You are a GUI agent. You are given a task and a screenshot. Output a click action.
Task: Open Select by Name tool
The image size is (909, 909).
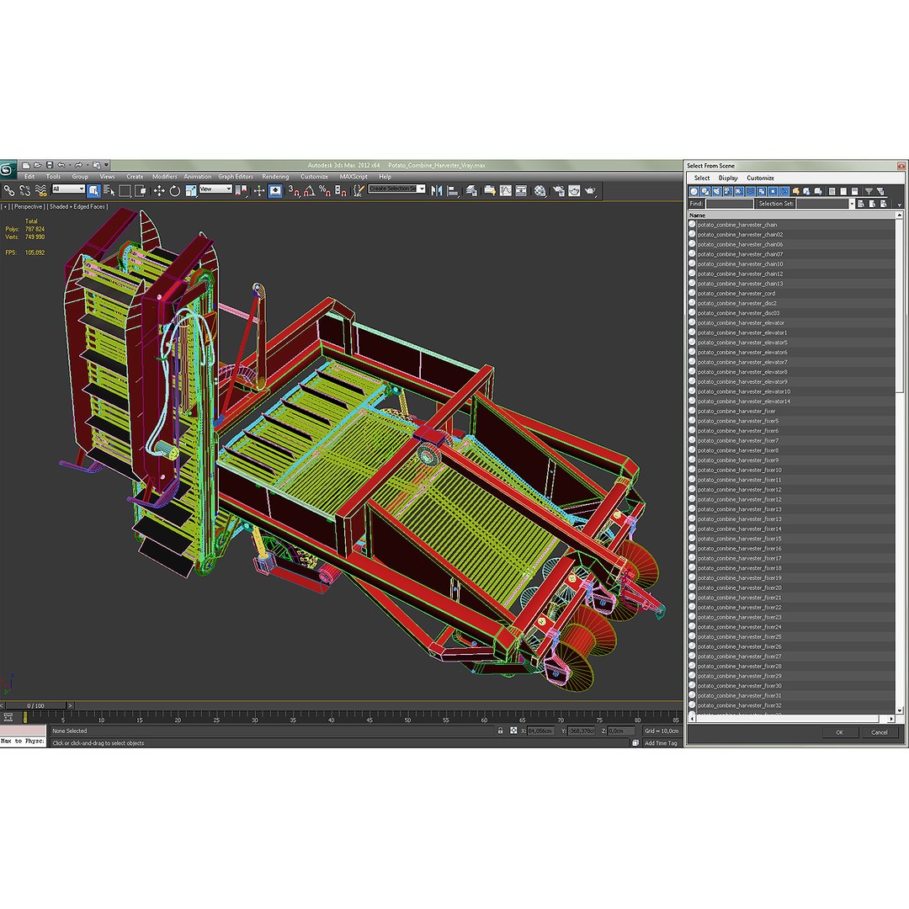point(109,190)
